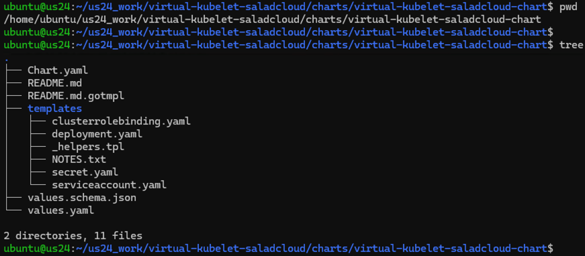Select deployment.yaml under templates
Viewport: 585px width, 256px height.
(97, 134)
